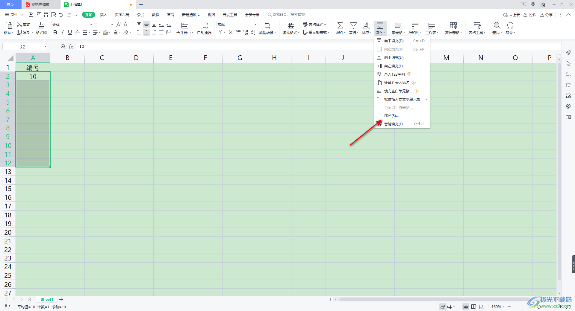575x311 pixels.
Task: Click the red font color swatch icon
Action: click(116, 32)
